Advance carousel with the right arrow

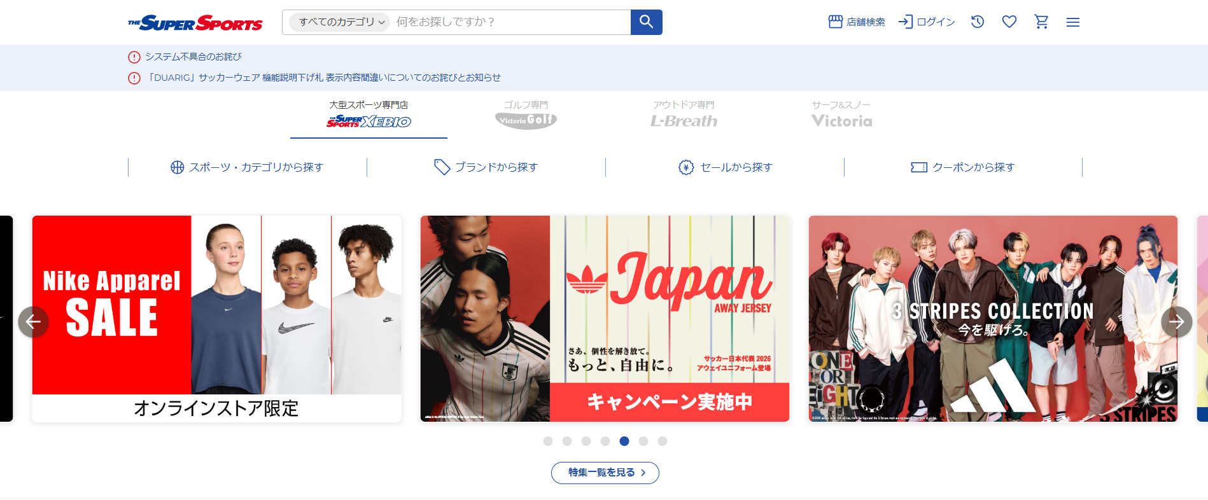[1176, 322]
